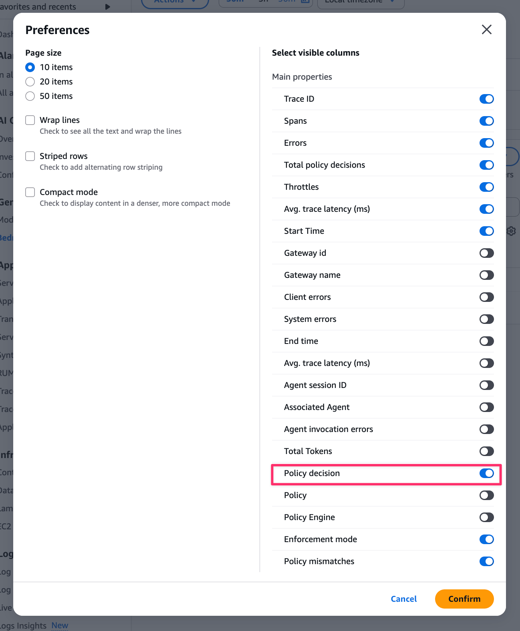
Task: Choose 50 items page size
Action: tap(30, 96)
